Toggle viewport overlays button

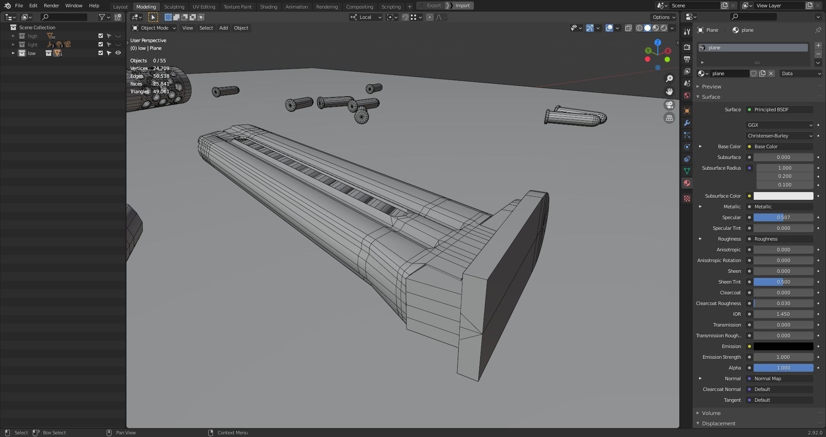click(x=609, y=28)
